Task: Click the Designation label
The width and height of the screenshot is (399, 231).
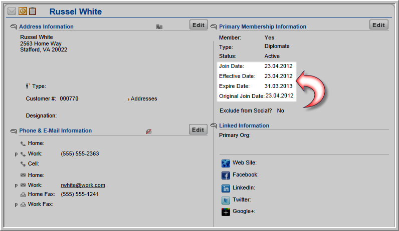Action: click(41, 116)
